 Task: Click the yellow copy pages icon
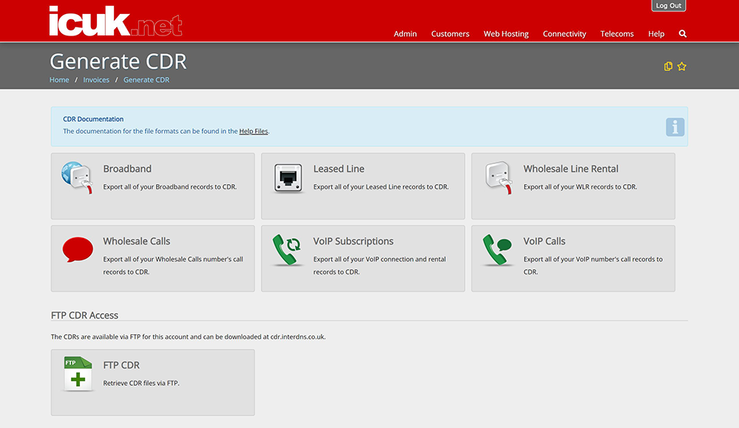[x=668, y=67]
